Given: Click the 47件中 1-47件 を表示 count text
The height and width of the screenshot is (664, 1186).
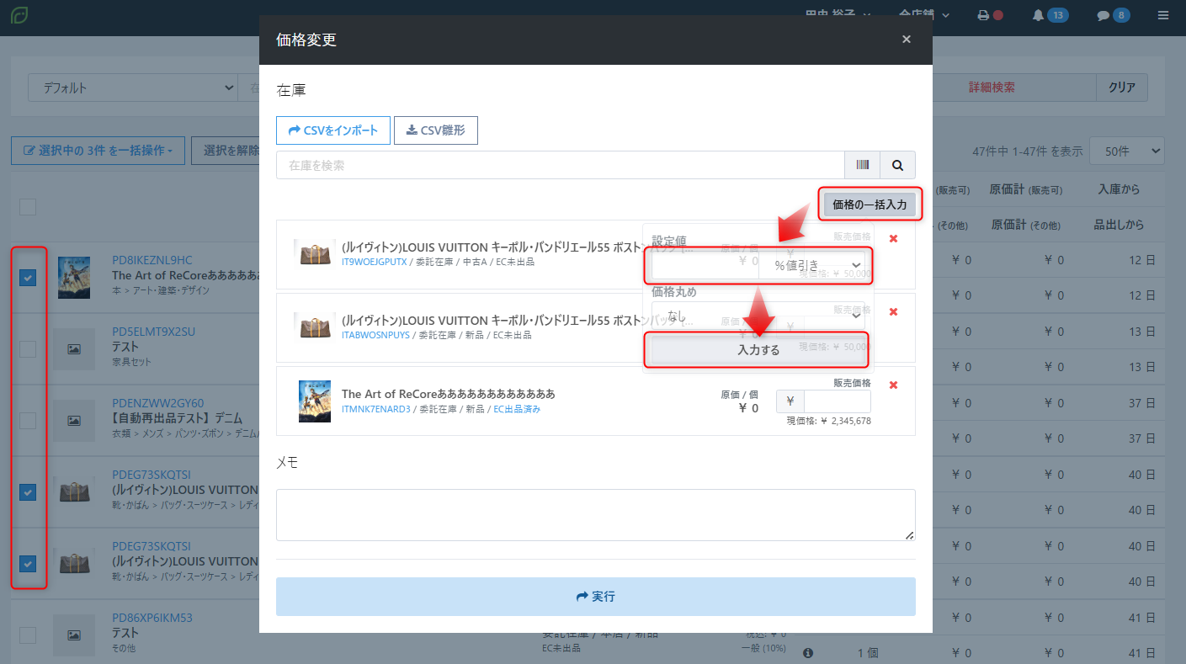Looking at the screenshot, I should tap(1027, 151).
